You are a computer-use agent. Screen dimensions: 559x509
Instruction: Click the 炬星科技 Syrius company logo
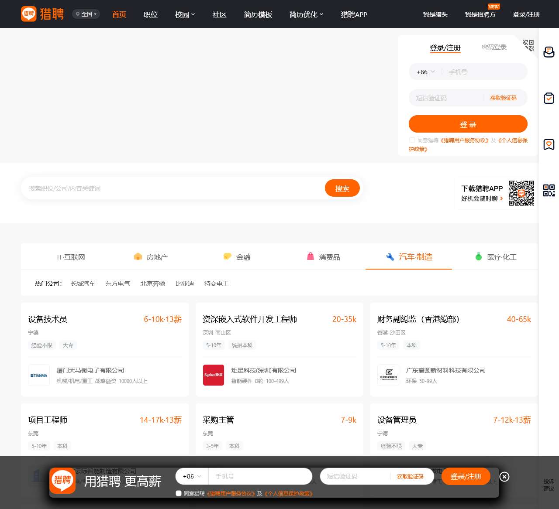214,375
